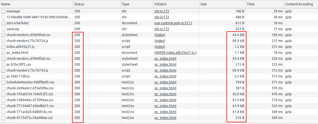Sort by the Time column header
Image resolution: width=318 pixels, height=124 pixels.
click(251, 4)
